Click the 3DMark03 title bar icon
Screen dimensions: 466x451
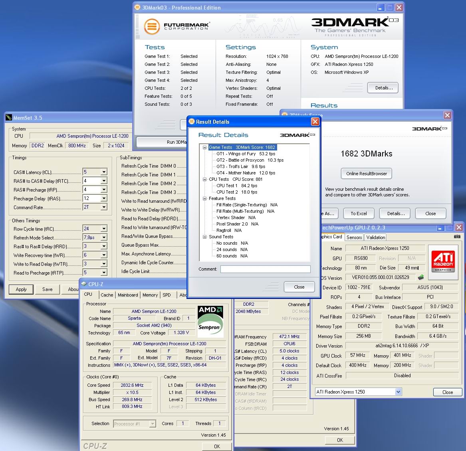(137, 7)
